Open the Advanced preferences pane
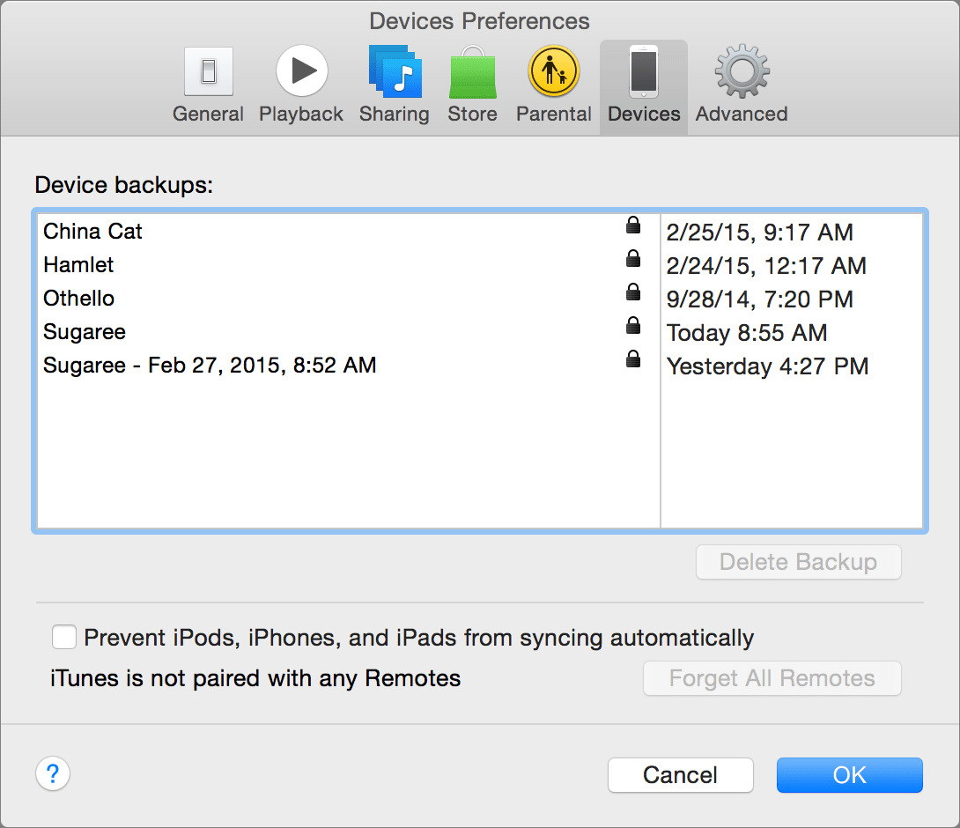This screenshot has height=828, width=960. click(x=742, y=85)
